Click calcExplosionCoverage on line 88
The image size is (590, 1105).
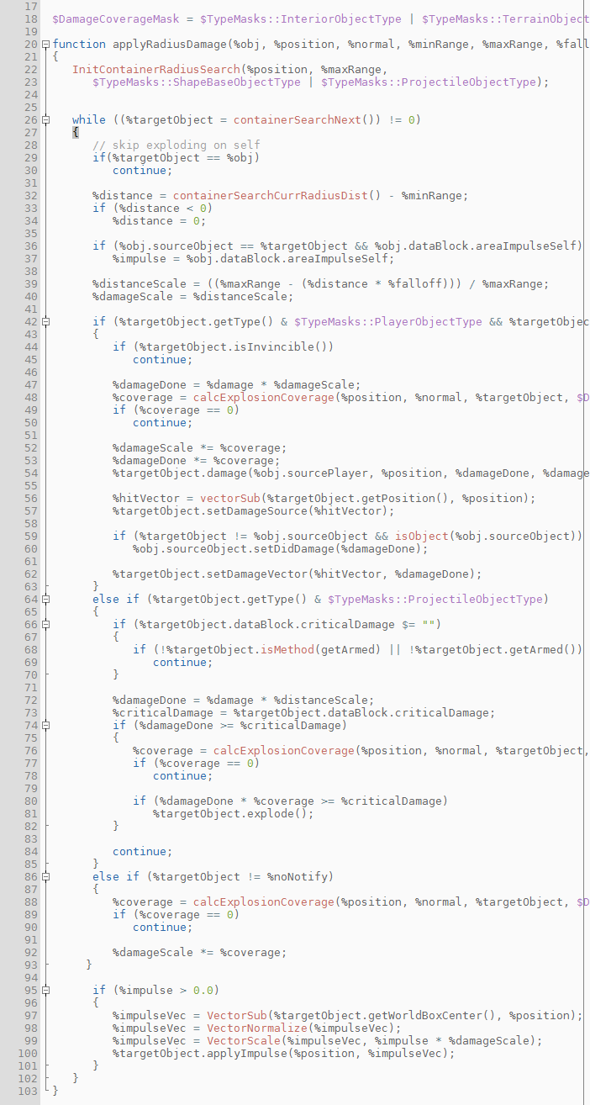tap(264, 901)
